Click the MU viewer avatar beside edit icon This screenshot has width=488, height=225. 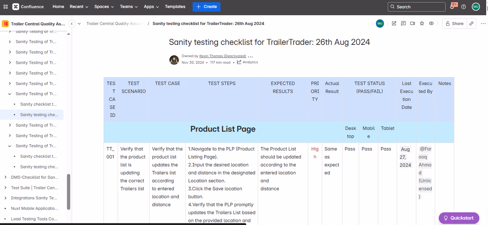(x=380, y=24)
